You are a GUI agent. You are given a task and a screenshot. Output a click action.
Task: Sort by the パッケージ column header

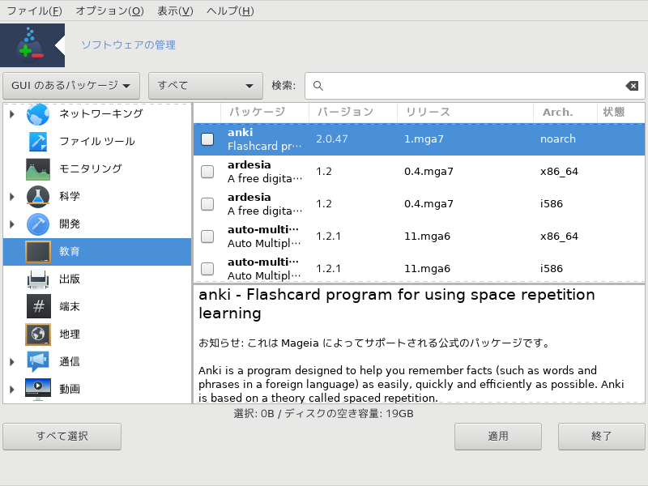pos(265,112)
